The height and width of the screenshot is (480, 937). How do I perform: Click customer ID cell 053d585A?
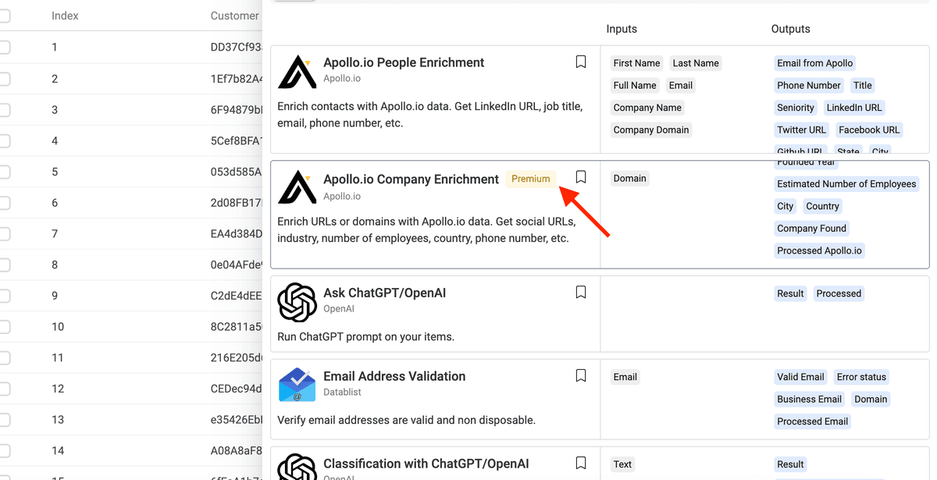pos(237,172)
